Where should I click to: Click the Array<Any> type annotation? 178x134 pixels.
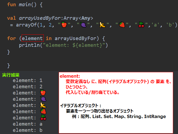point(78,18)
